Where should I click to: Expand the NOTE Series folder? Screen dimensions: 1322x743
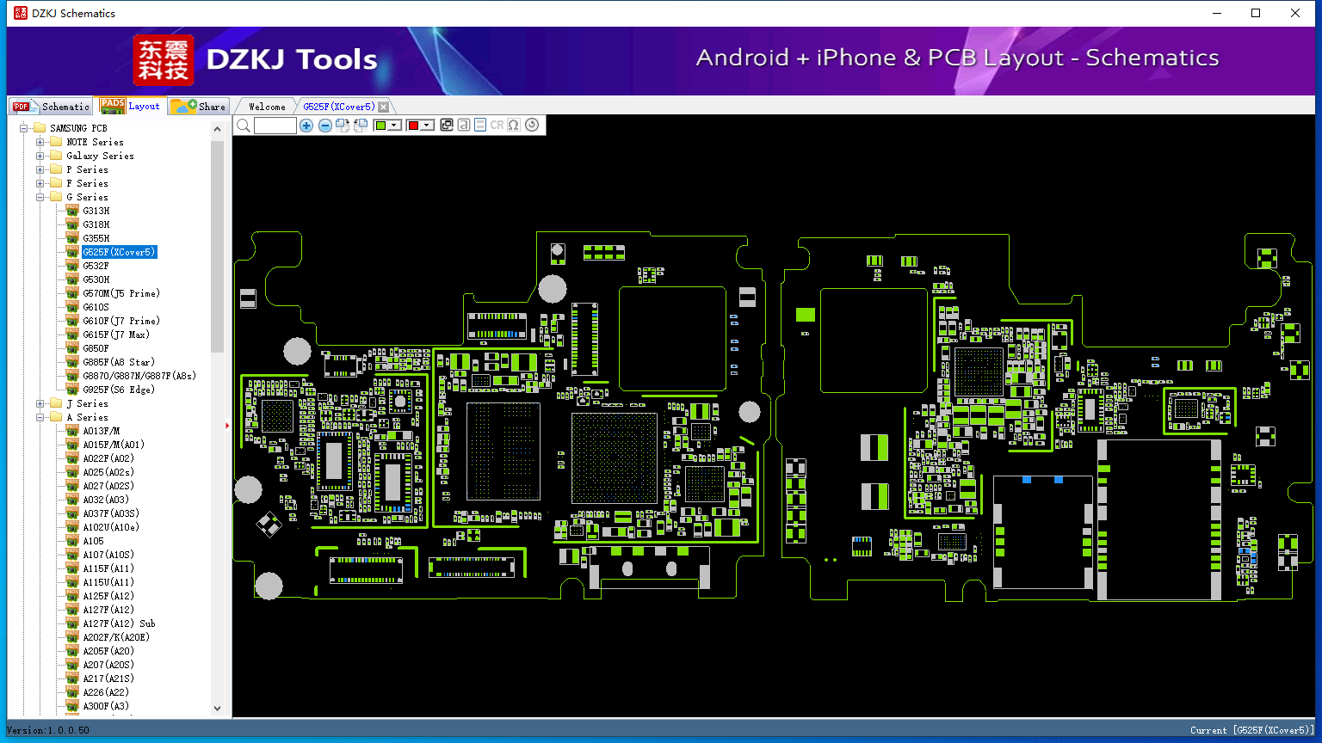pos(40,142)
